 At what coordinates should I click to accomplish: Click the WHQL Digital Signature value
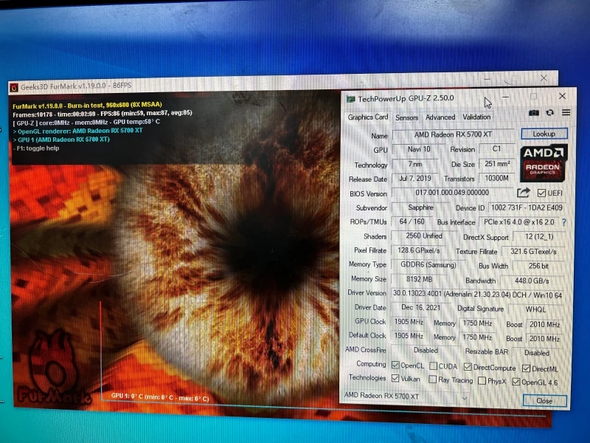535,309
